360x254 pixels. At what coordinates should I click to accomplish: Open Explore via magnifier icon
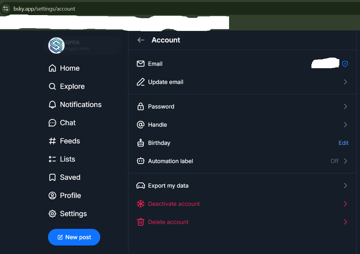[x=52, y=86]
